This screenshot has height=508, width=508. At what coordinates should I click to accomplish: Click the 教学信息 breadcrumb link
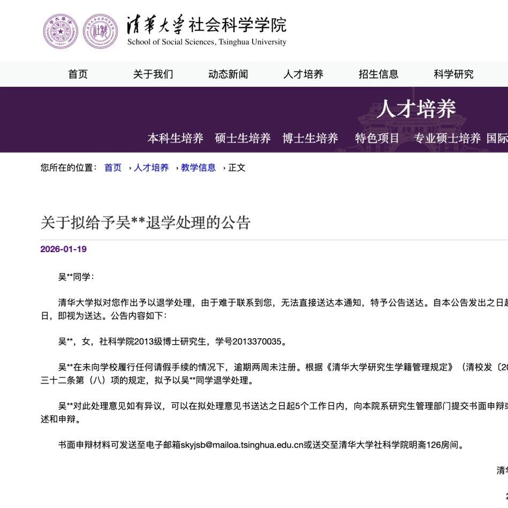[198, 168]
